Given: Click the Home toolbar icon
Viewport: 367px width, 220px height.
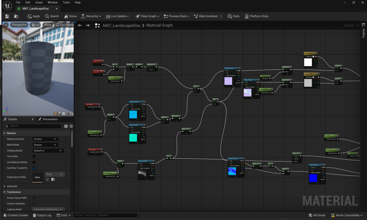Looking at the screenshot, I should click(x=70, y=16).
